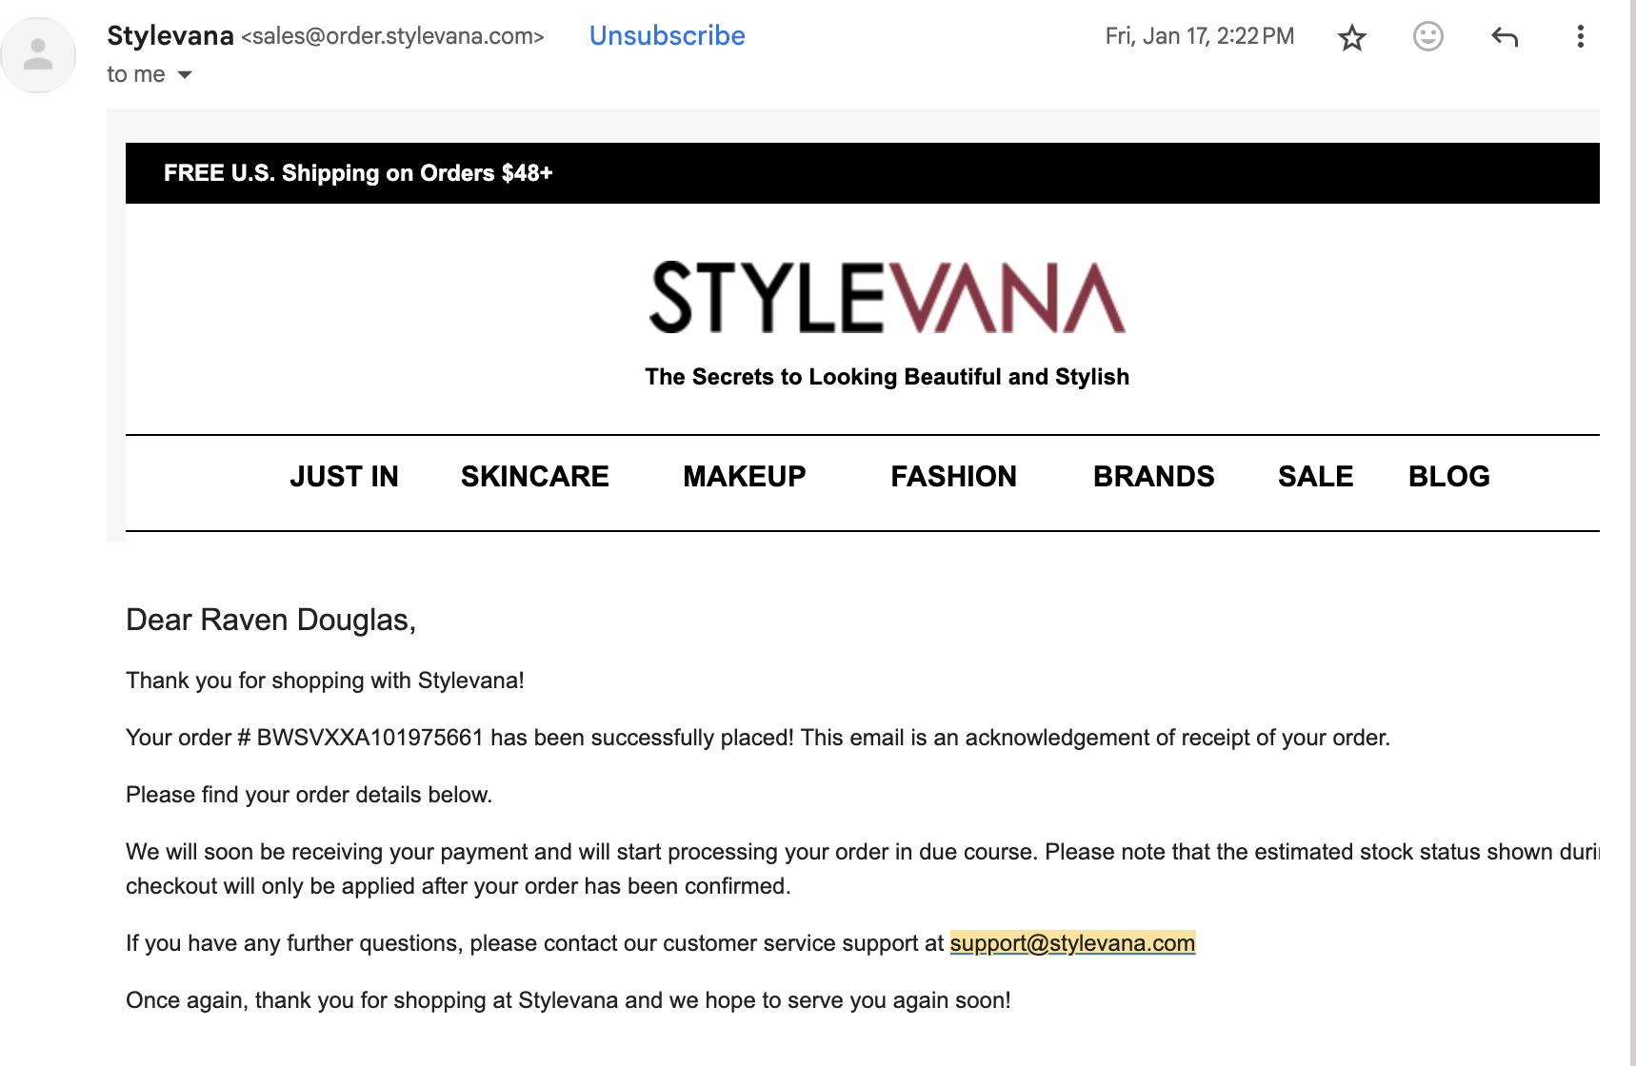1636x1066 pixels.
Task: Go to the SKINCARE section
Action: click(x=534, y=477)
